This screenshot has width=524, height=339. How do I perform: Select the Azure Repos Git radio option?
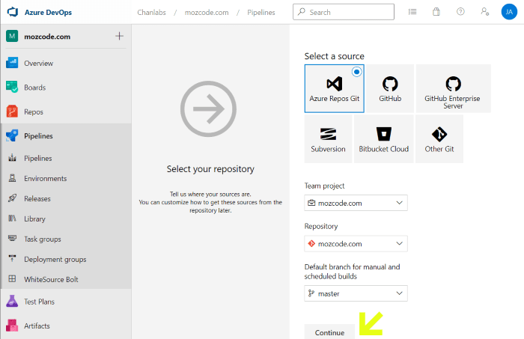[x=356, y=72]
